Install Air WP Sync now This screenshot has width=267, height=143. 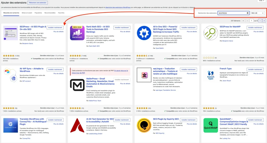pos(55,70)
